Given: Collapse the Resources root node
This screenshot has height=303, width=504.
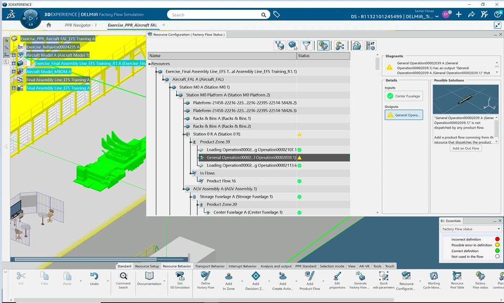Looking at the screenshot, I should [150, 64].
